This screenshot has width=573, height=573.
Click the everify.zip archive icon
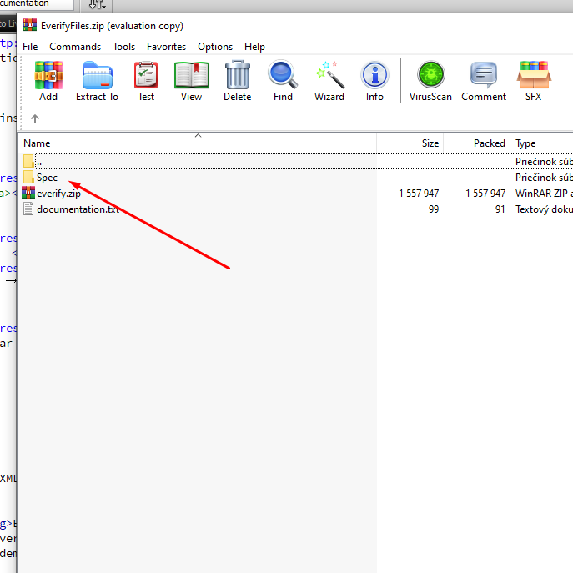[28, 193]
